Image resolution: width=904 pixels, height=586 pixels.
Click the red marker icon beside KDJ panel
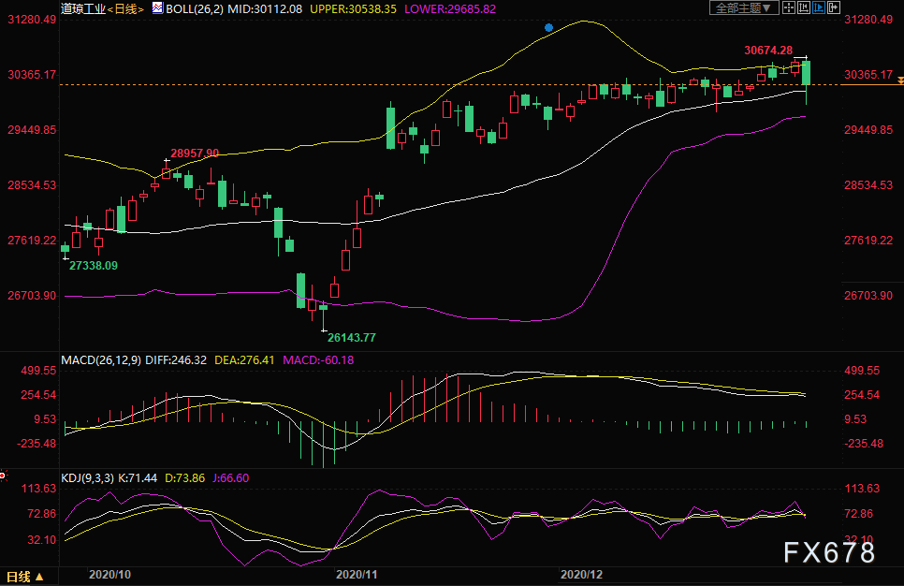(x=3, y=476)
